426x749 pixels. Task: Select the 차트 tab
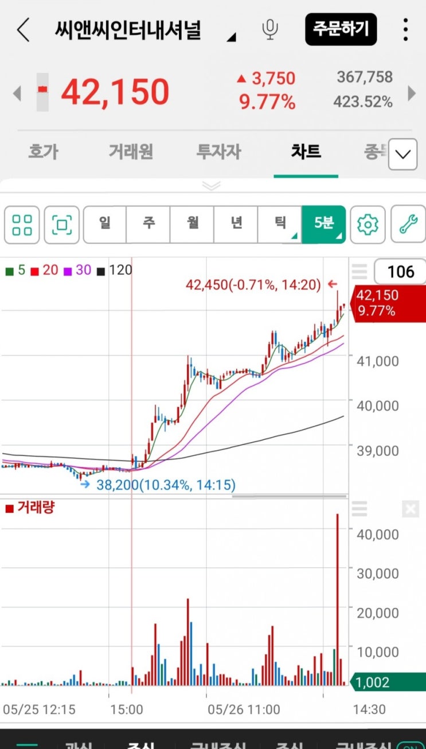[x=306, y=151]
